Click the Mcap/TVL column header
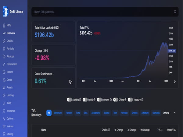183x137 pixels. [171, 130]
